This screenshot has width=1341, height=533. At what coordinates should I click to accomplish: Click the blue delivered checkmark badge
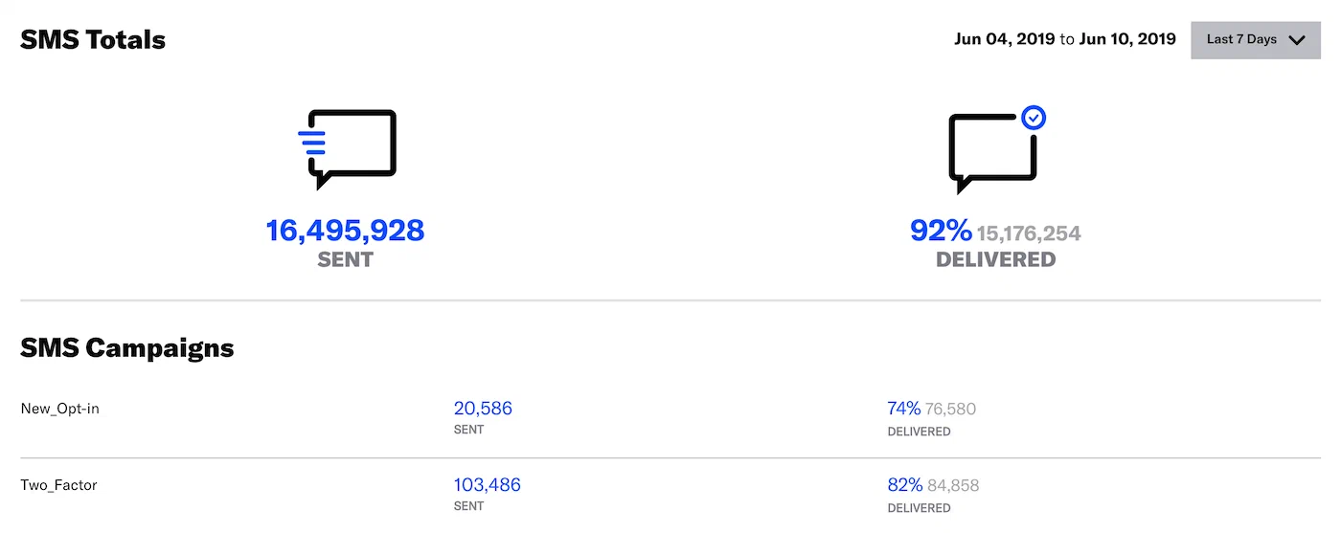tap(1034, 118)
